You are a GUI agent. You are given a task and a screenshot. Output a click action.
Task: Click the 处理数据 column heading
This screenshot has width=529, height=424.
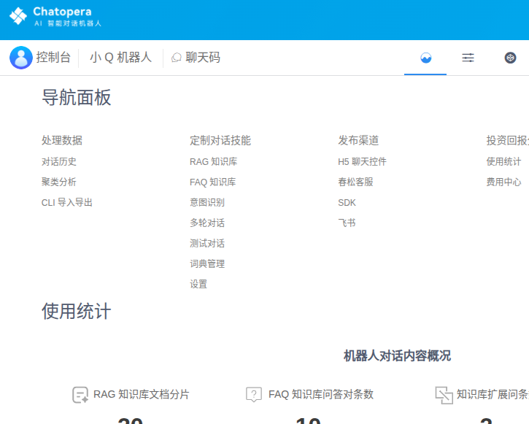(62, 140)
